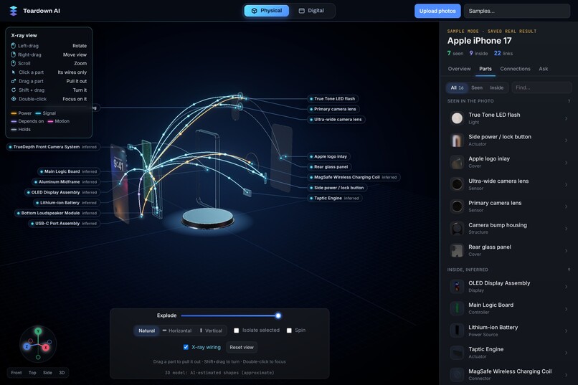Click the TrueDepth Front Camera System label
578x385 pixels.
tap(53, 147)
